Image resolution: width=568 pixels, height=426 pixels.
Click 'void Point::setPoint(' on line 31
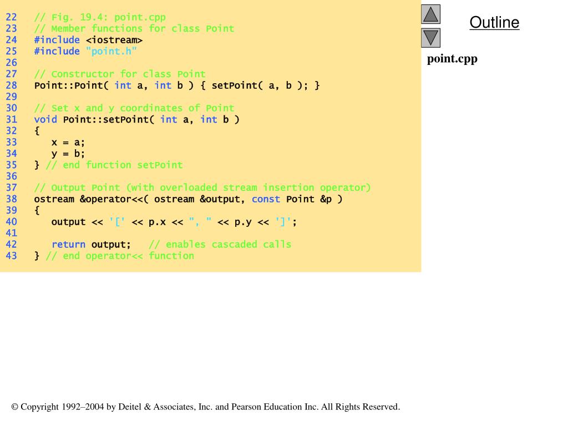coord(94,120)
